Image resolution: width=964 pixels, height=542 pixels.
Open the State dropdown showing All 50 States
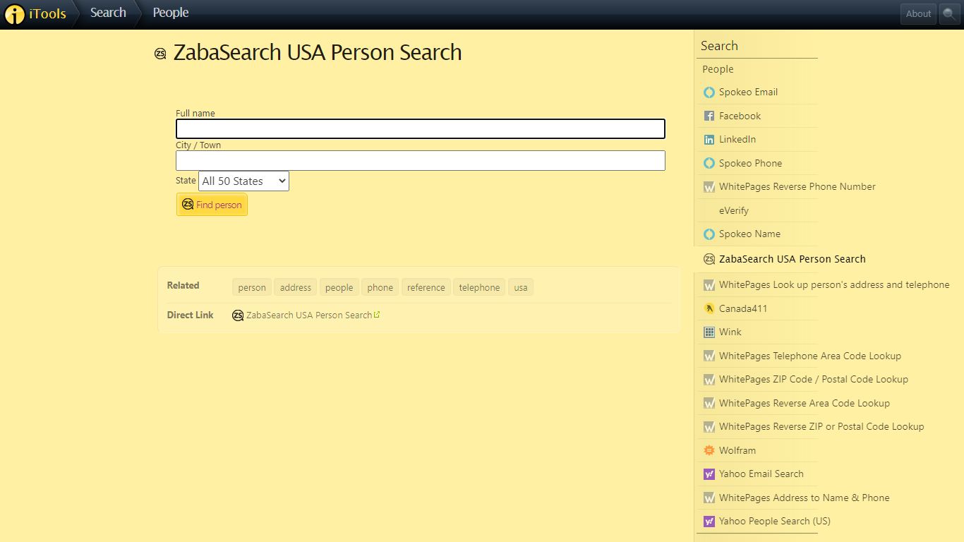[243, 181]
